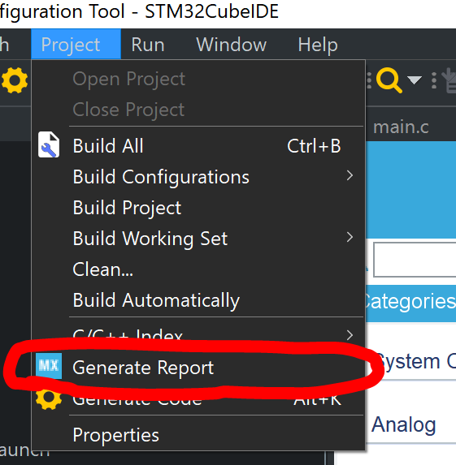Click the Build All wrench icon

click(x=49, y=144)
